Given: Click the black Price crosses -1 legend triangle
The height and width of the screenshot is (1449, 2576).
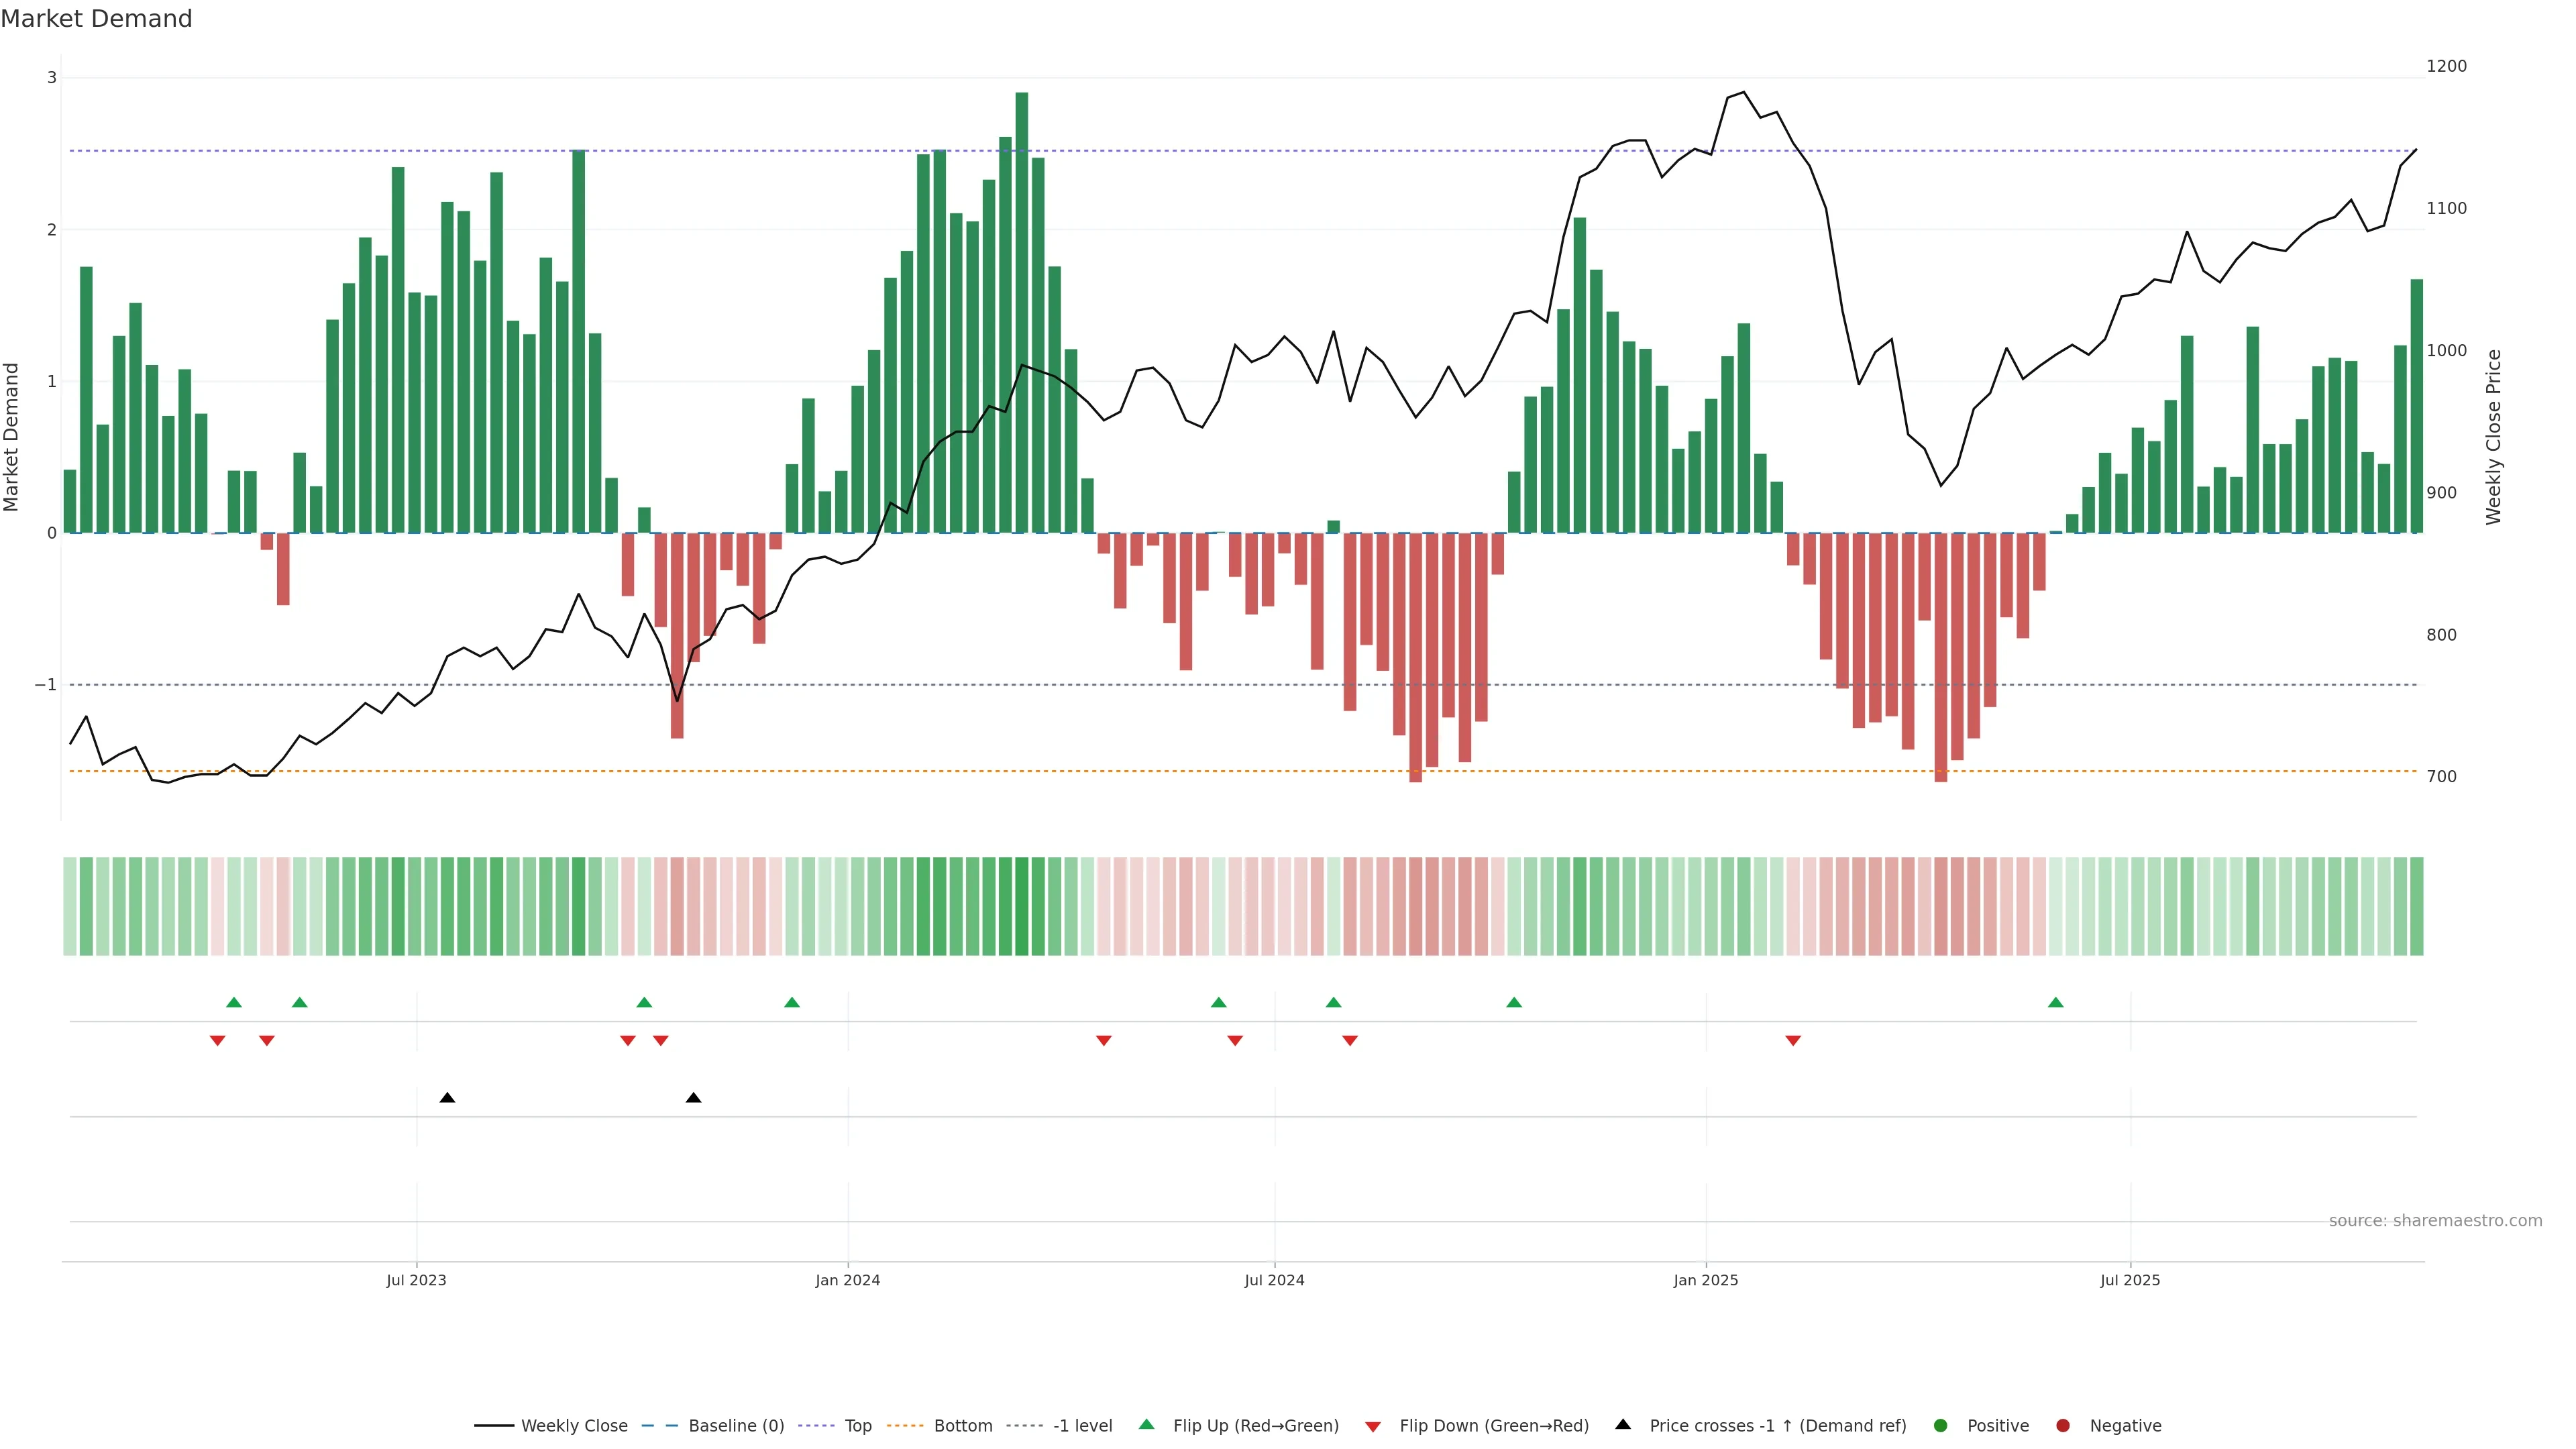Looking at the screenshot, I should (1622, 1424).
